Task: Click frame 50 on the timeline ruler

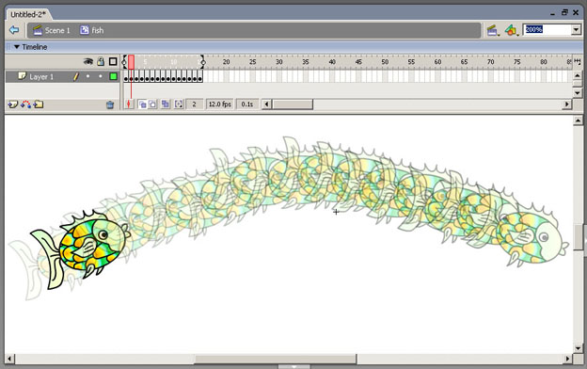Action: click(385, 62)
